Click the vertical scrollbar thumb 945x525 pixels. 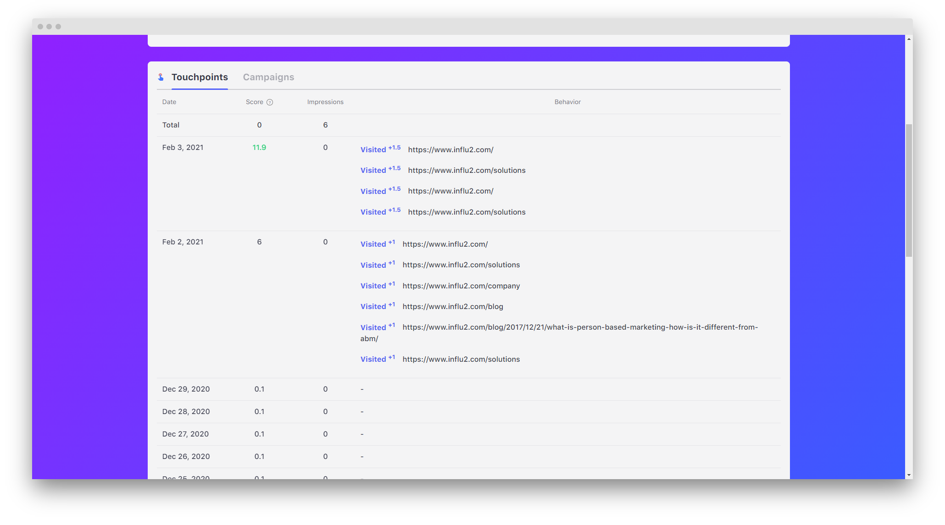(909, 190)
